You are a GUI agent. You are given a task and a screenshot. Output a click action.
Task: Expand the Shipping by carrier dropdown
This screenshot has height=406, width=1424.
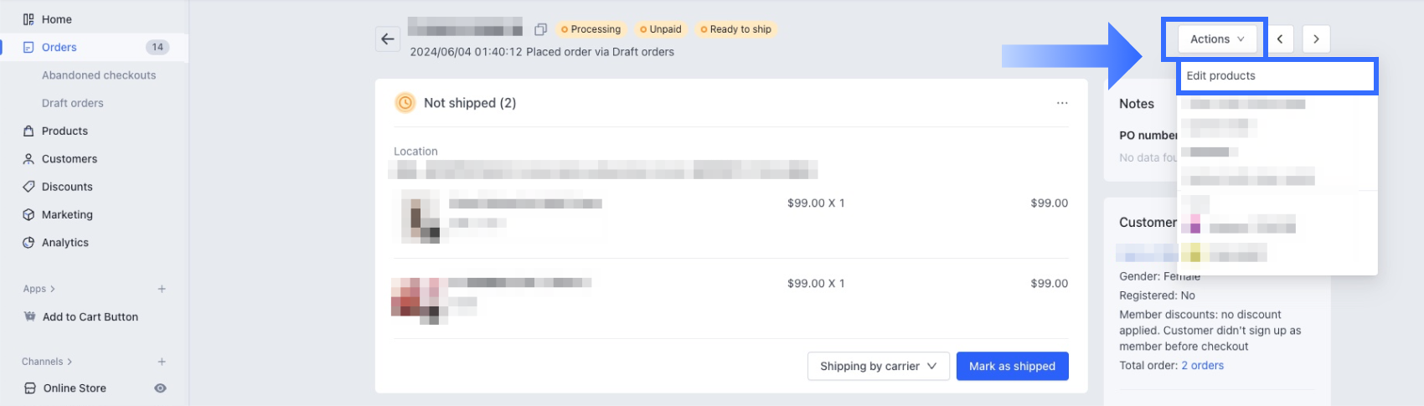coord(878,367)
